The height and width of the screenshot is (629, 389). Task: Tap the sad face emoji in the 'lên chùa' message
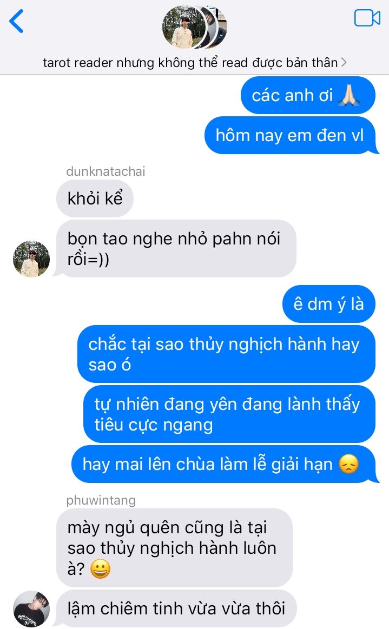[x=348, y=464]
